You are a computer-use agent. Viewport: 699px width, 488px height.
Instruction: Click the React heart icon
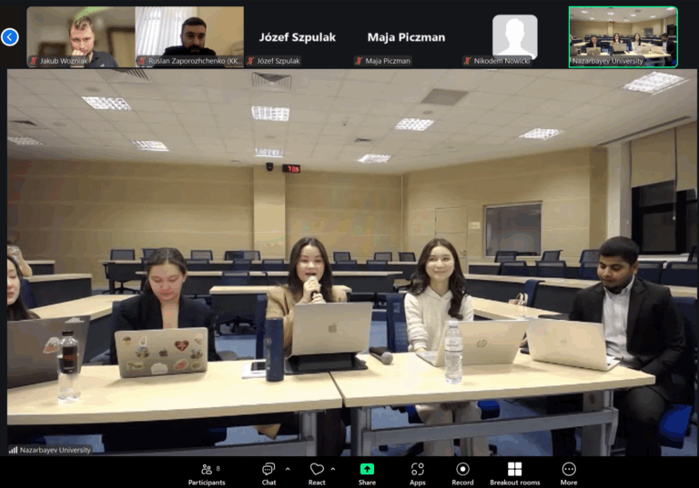[x=317, y=473]
